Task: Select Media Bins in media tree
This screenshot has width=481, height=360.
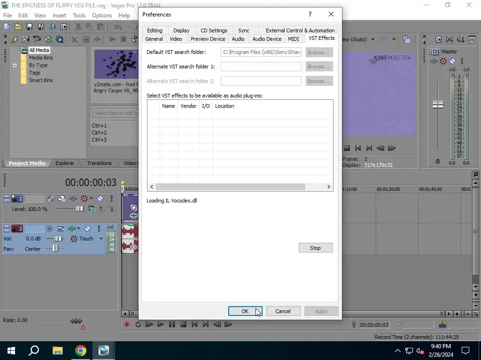Action: (41, 58)
